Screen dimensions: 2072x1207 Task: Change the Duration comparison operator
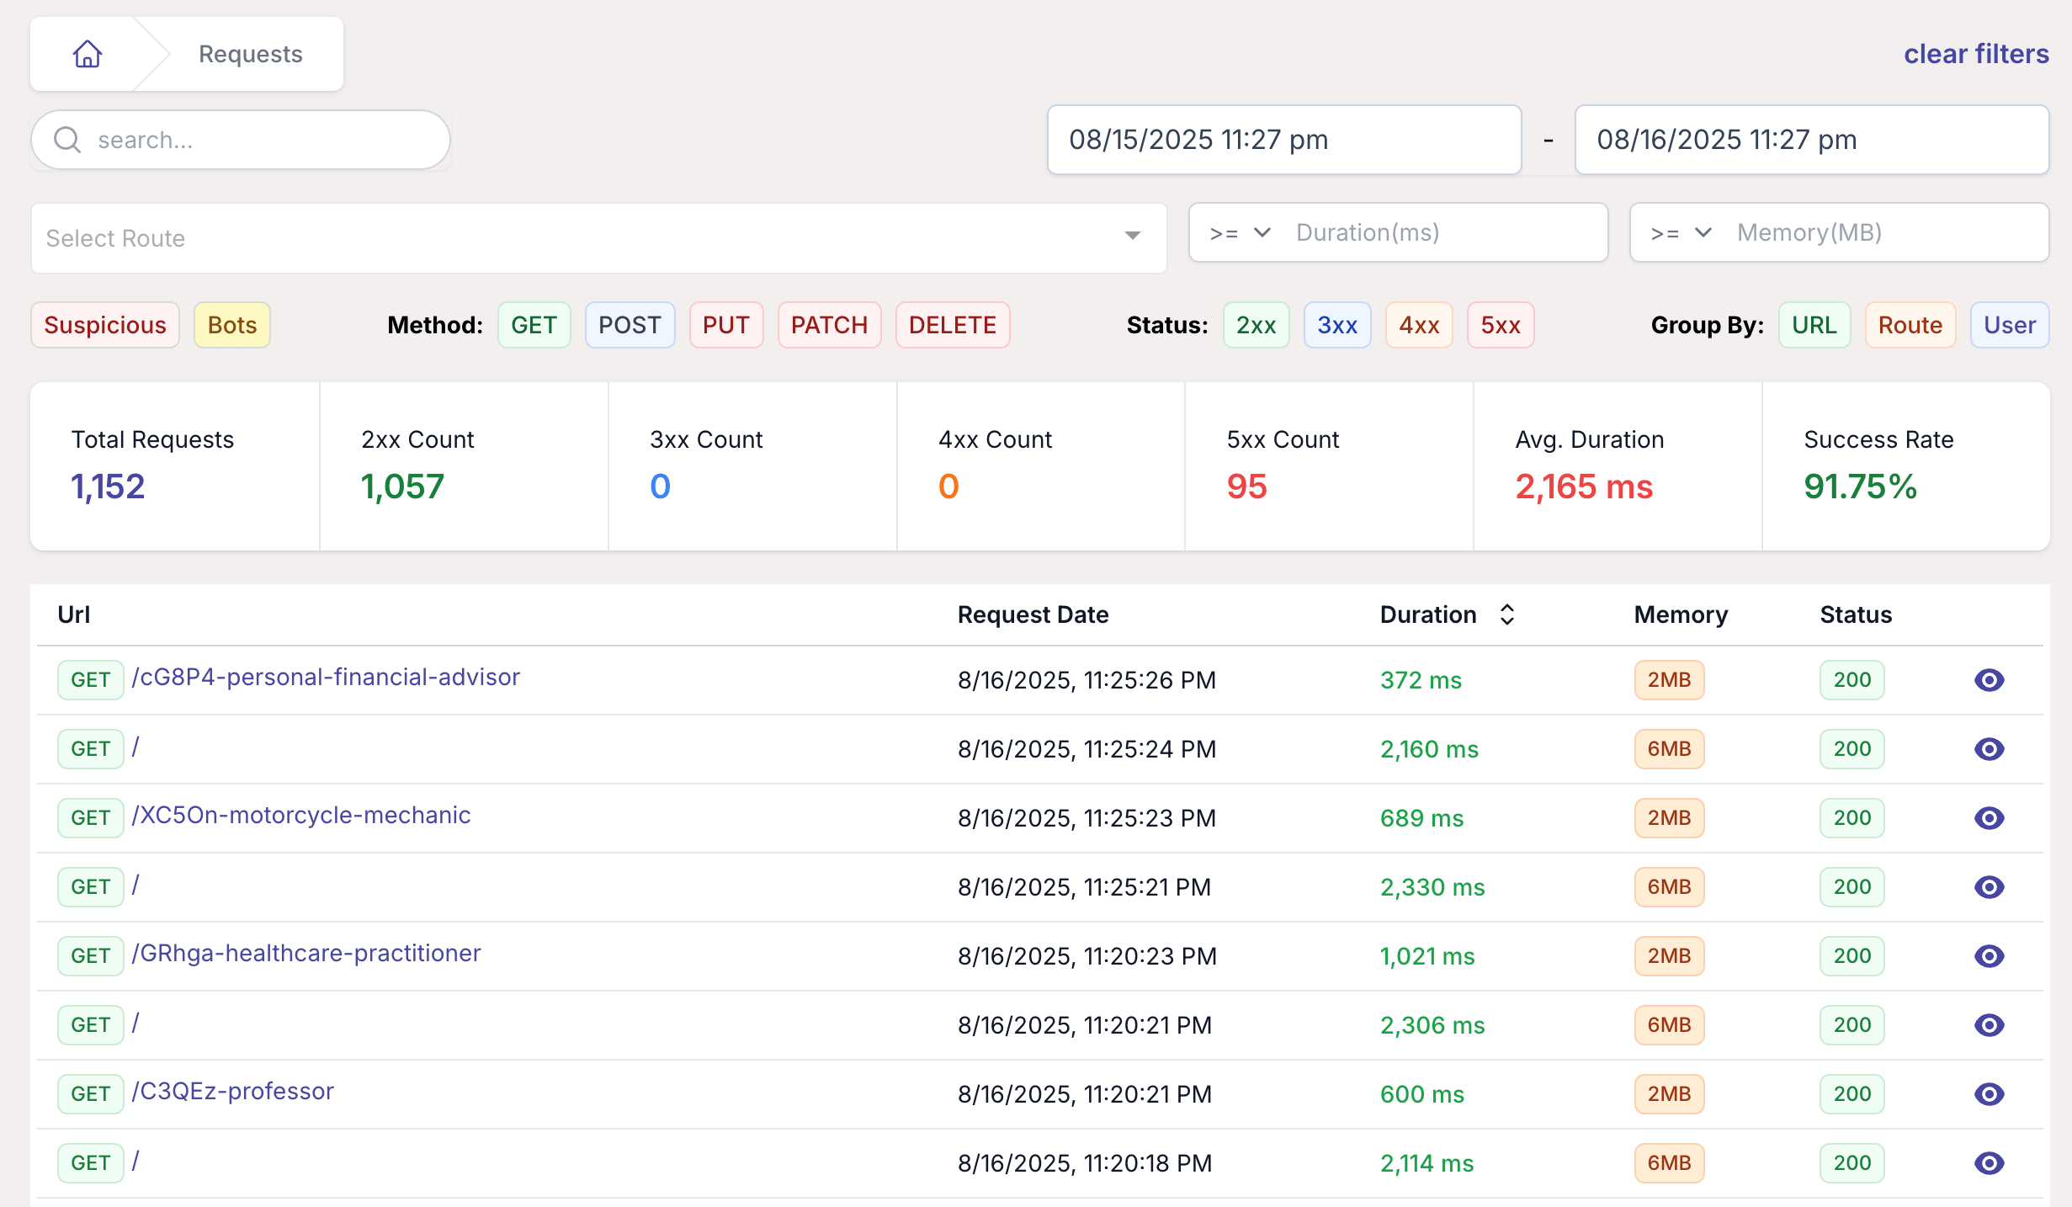1240,233
